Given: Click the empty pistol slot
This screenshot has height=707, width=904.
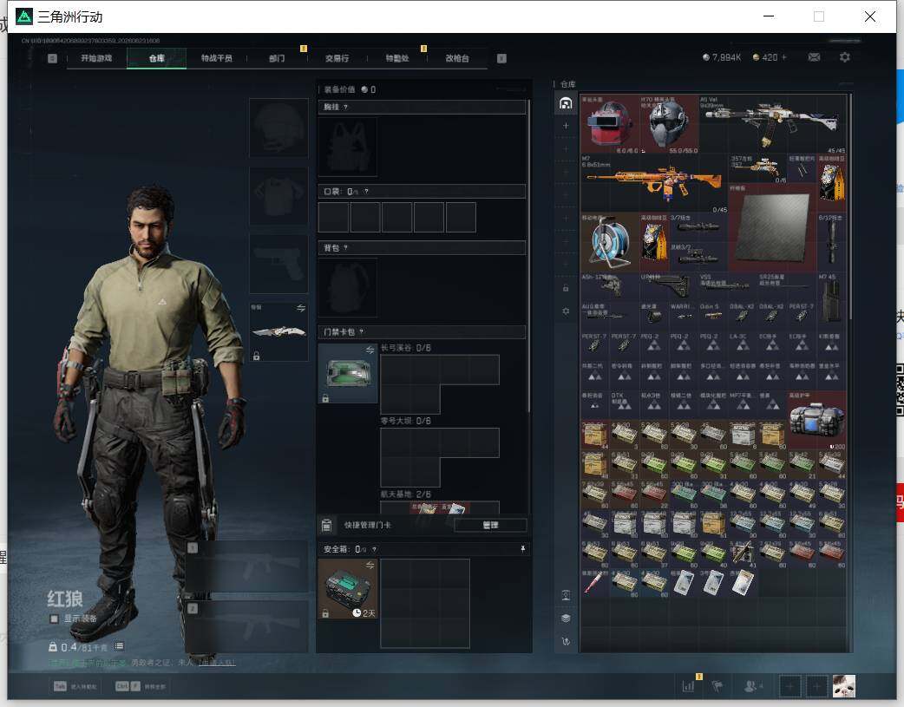Looking at the screenshot, I should (x=279, y=264).
